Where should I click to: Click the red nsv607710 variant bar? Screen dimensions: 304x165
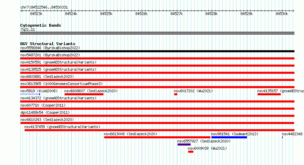point(157,109)
